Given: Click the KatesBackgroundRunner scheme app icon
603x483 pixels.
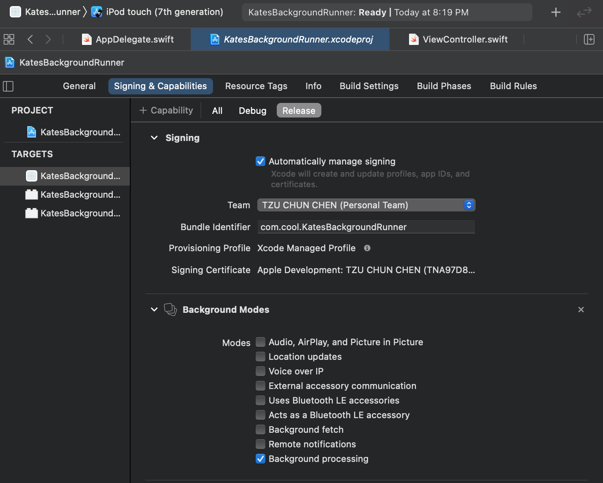Looking at the screenshot, I should [x=15, y=12].
